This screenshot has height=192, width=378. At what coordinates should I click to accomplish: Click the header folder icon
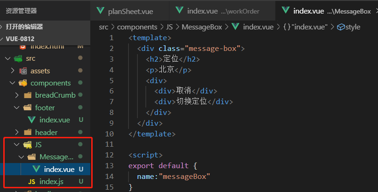click(x=28, y=132)
